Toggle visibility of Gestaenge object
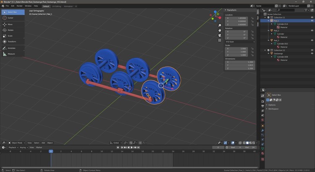 312,54
